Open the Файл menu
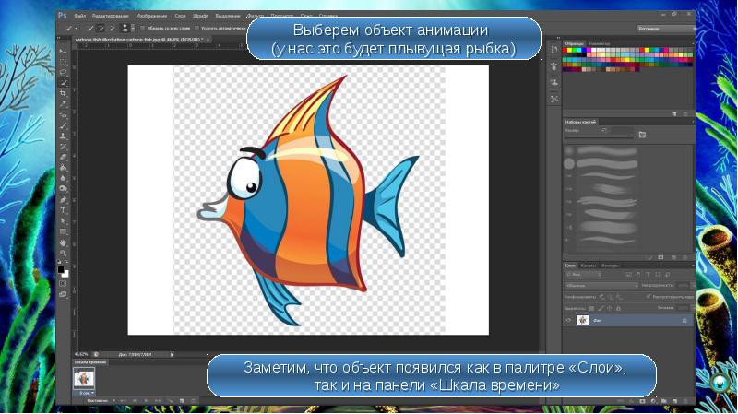 pyautogui.click(x=80, y=16)
